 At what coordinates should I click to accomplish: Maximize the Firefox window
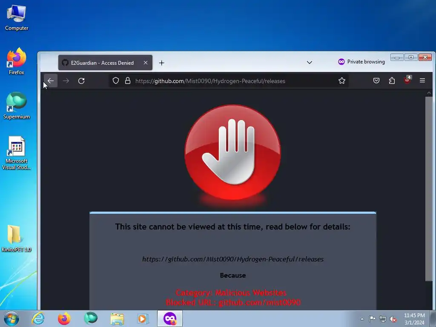(x=411, y=57)
